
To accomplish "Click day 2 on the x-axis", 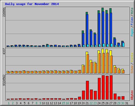I will pyautogui.click(x=13, y=103).
